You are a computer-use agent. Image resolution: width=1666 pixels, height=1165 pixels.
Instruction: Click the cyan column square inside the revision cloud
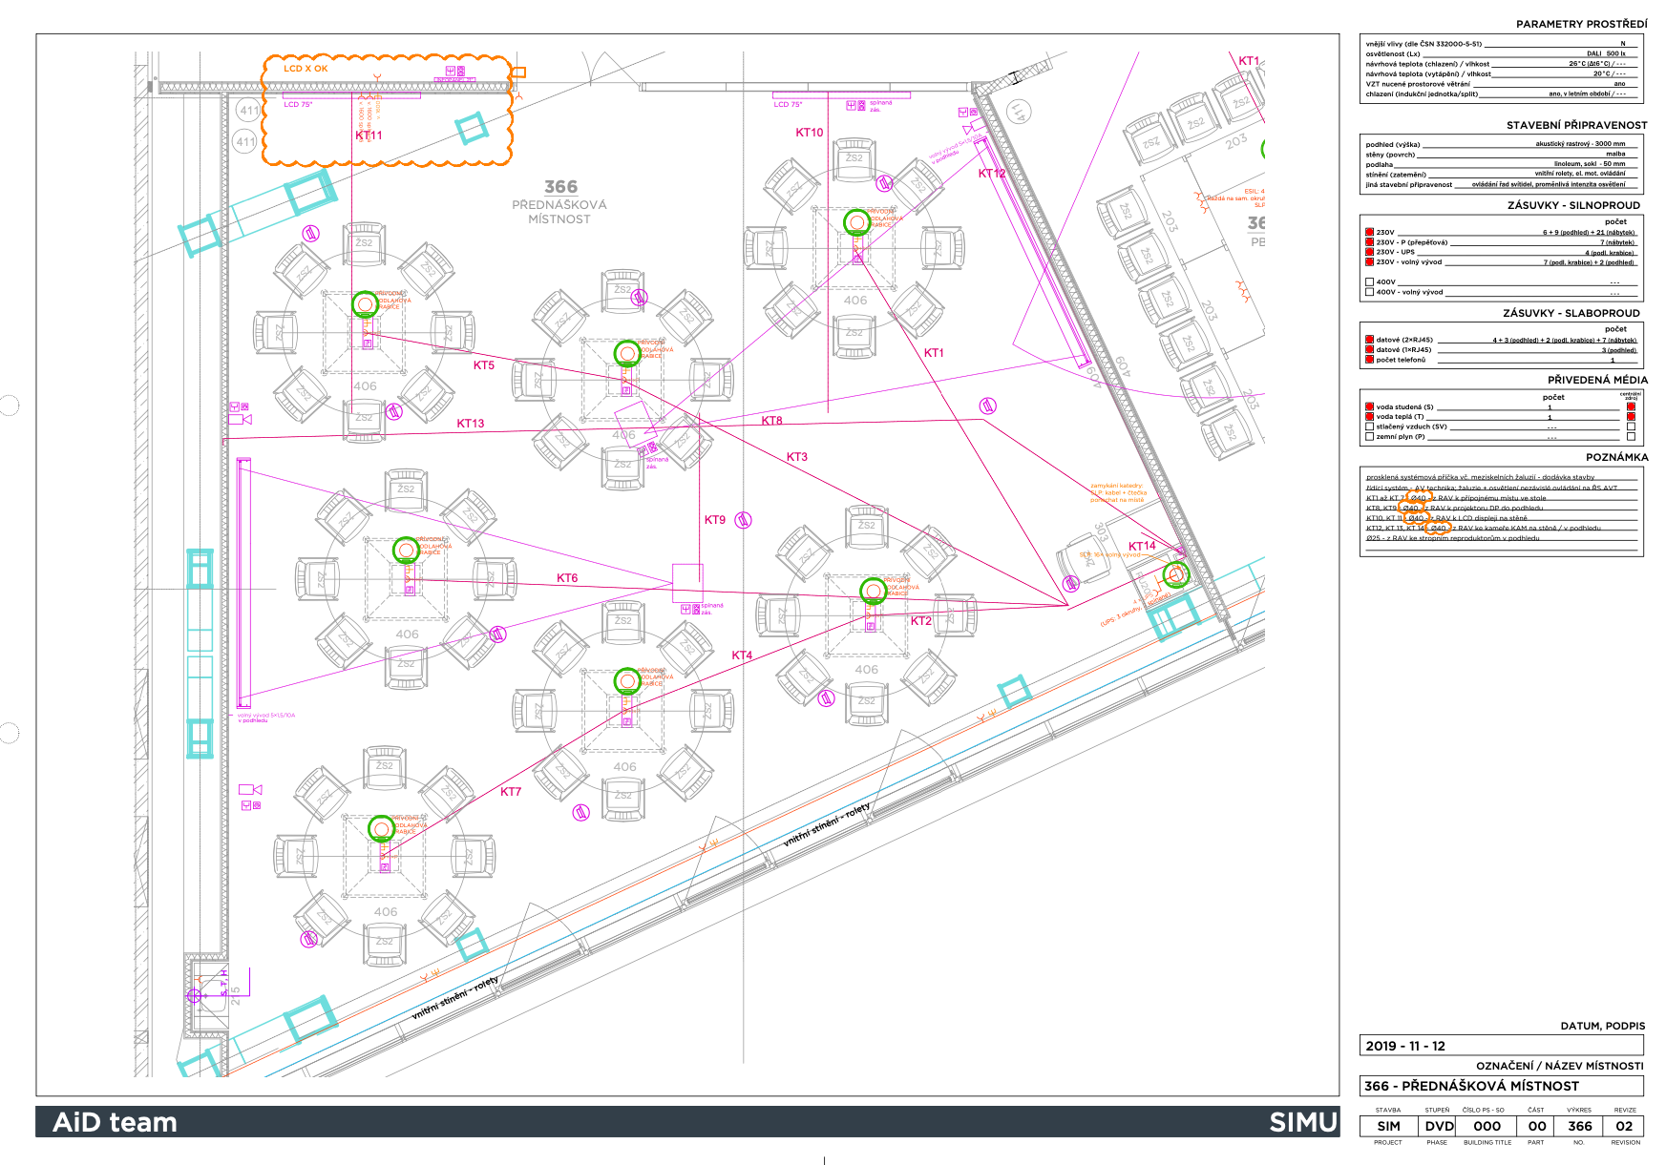(x=471, y=128)
